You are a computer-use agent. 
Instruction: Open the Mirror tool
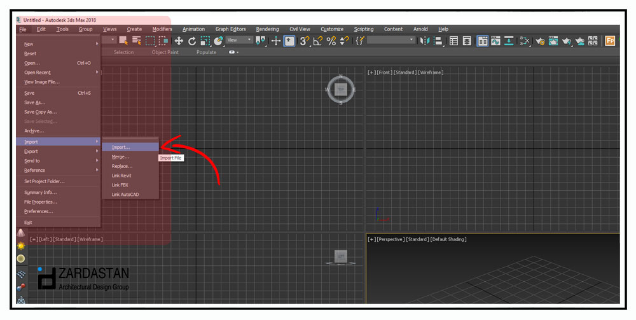point(425,41)
